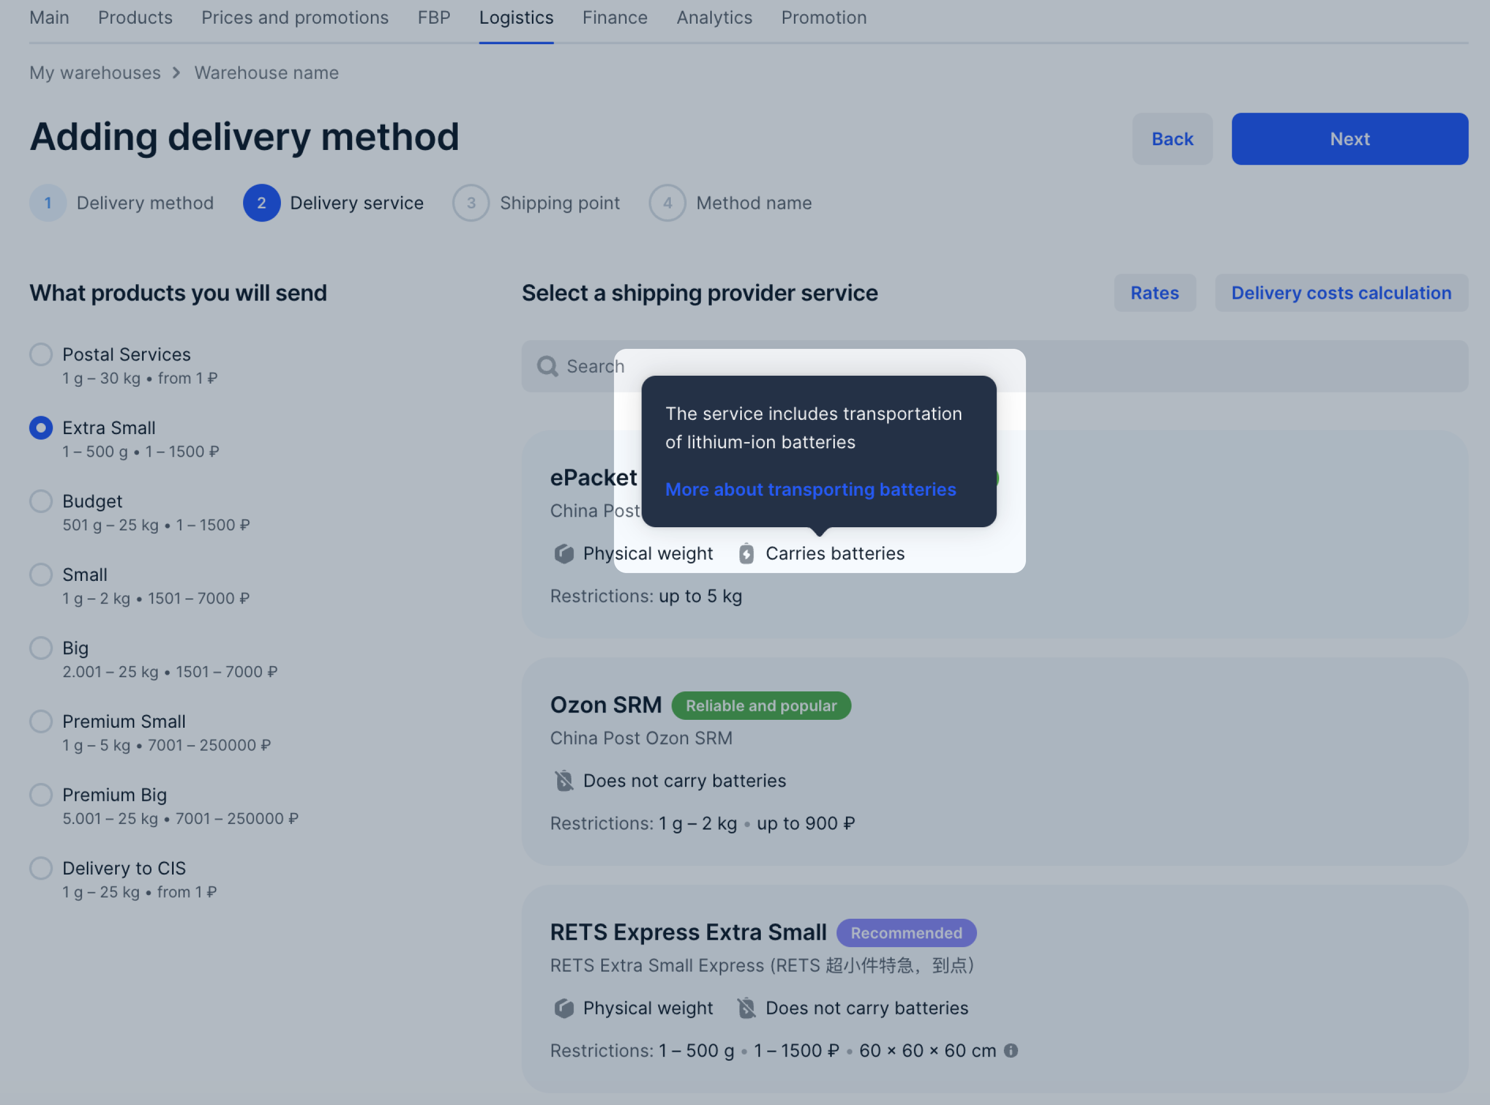Select the RETS Express Extra Small card
The height and width of the screenshot is (1105, 1490).
[994, 989]
